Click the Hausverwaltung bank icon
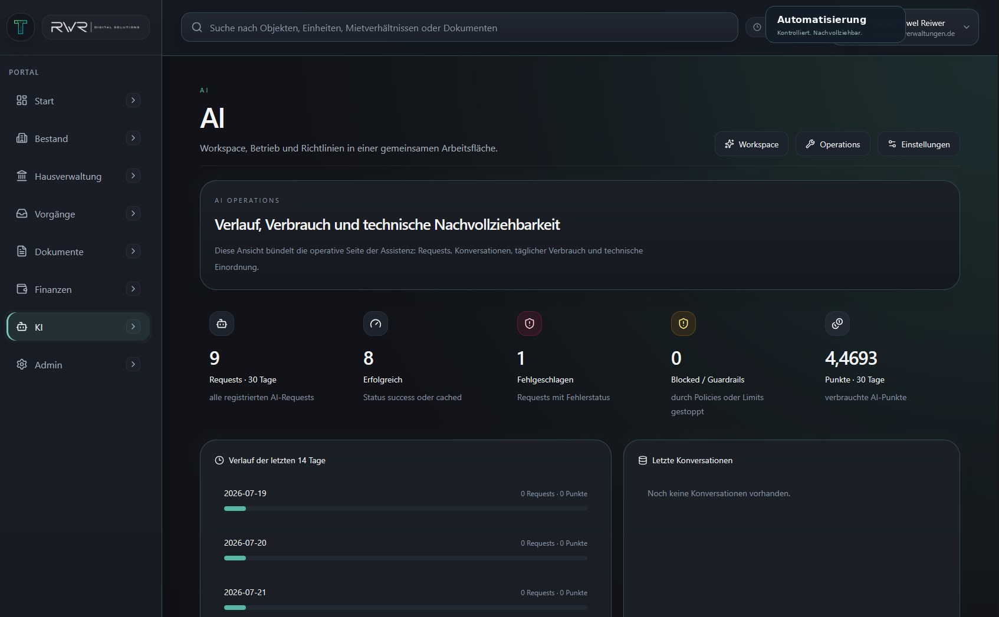The height and width of the screenshot is (617, 999). (x=22, y=176)
